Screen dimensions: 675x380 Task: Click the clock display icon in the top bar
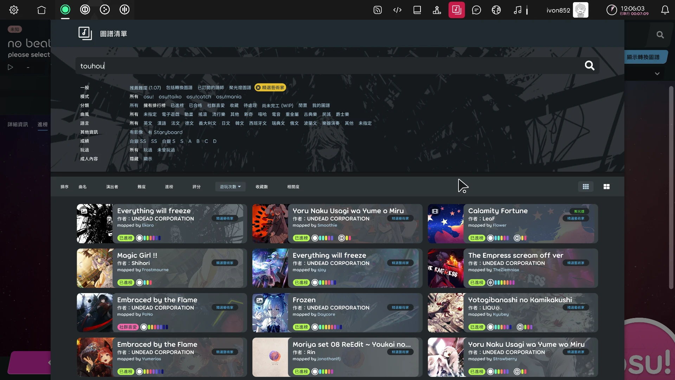[x=612, y=10]
